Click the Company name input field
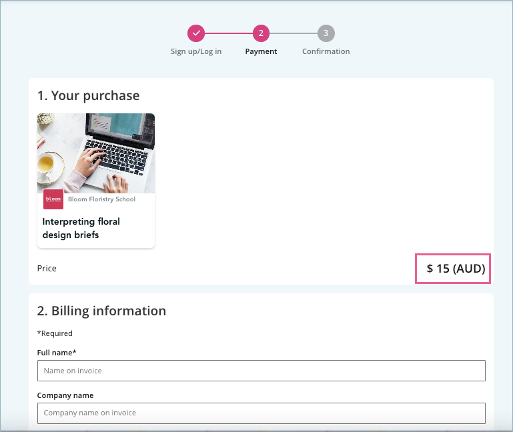513x432 pixels. [x=261, y=413]
